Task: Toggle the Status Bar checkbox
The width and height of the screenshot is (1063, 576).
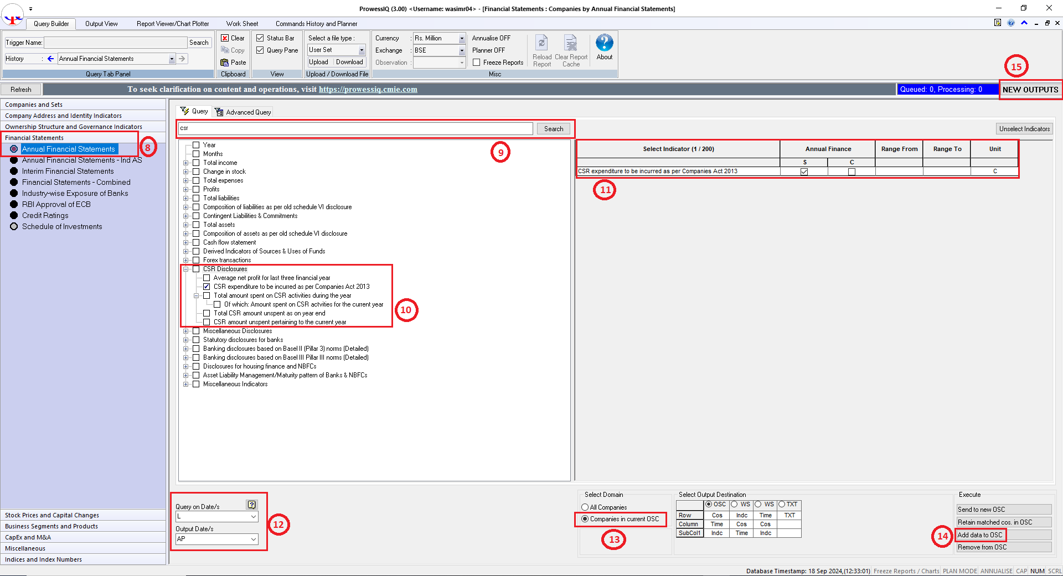Action: coord(260,38)
